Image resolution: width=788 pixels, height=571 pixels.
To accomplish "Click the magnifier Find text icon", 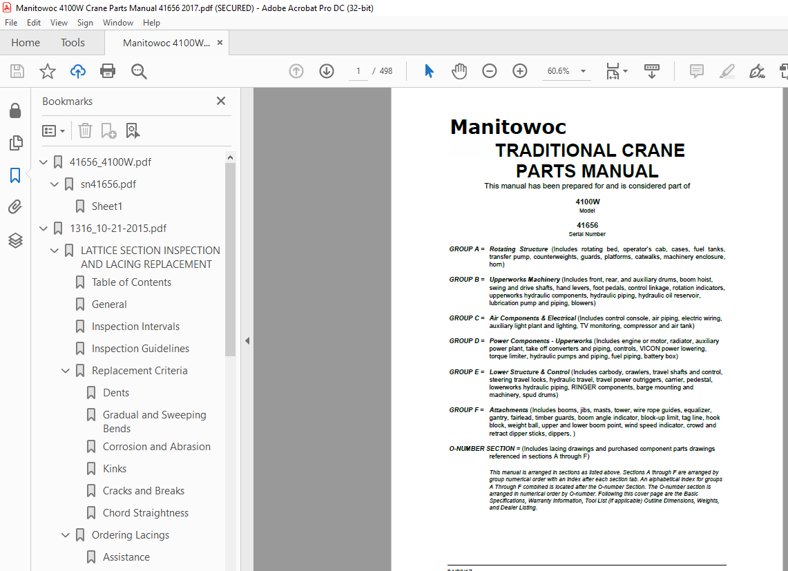I will point(139,71).
